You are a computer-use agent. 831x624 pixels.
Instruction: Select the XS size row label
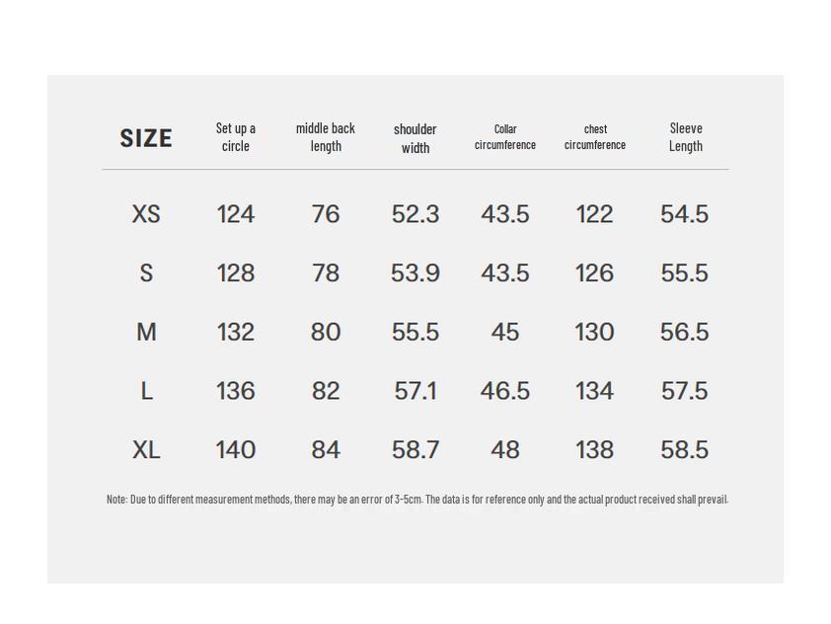(146, 214)
